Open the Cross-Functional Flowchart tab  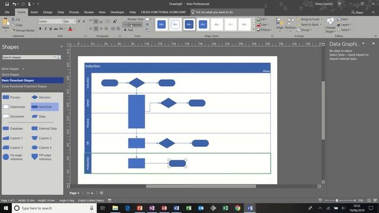[163, 12]
